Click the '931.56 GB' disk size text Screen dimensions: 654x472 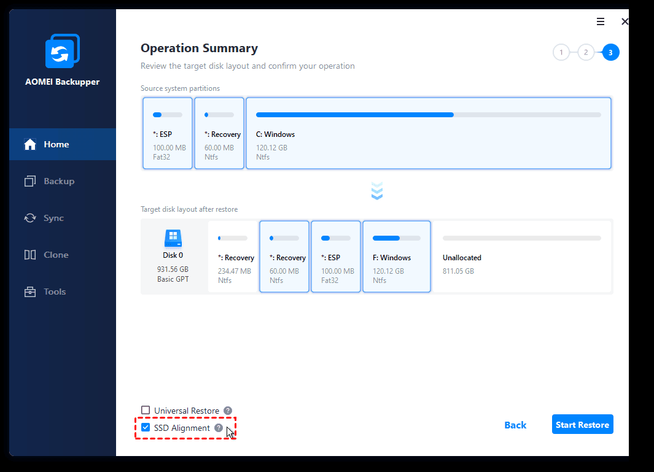(173, 269)
